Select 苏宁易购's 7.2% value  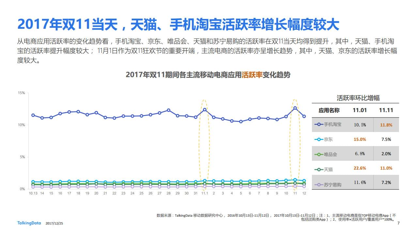(x=386, y=183)
